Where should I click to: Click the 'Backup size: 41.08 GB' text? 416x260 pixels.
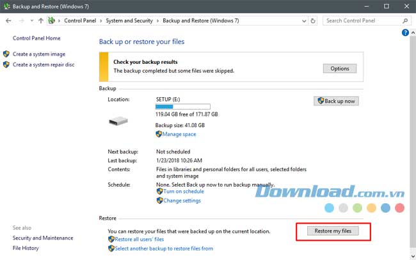(x=180, y=125)
